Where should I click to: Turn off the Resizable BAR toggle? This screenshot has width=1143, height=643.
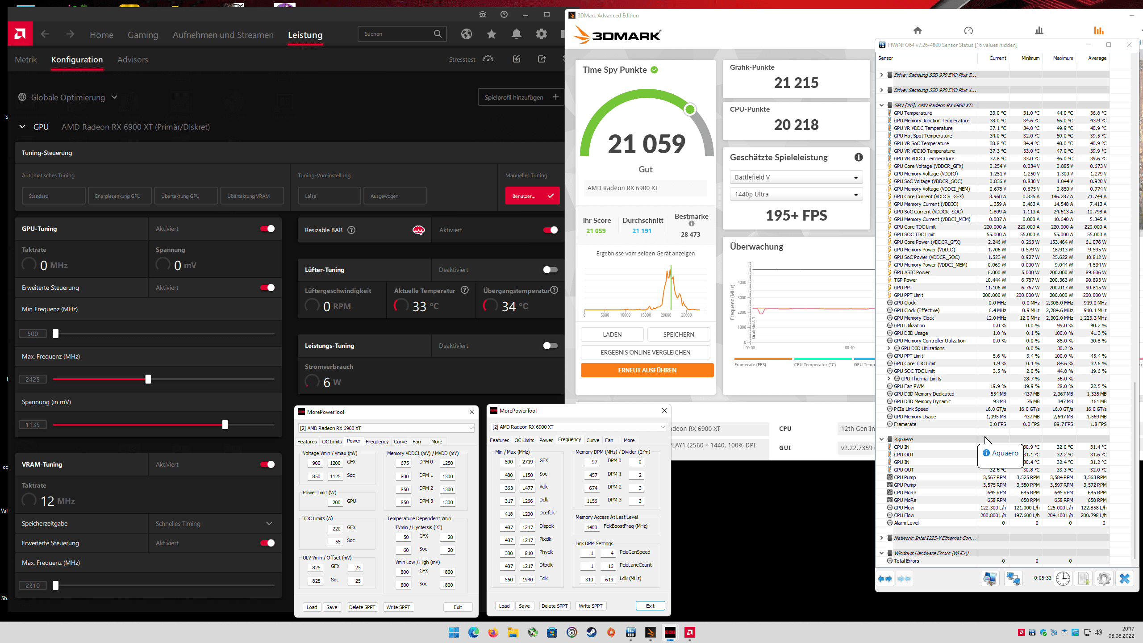coord(550,230)
